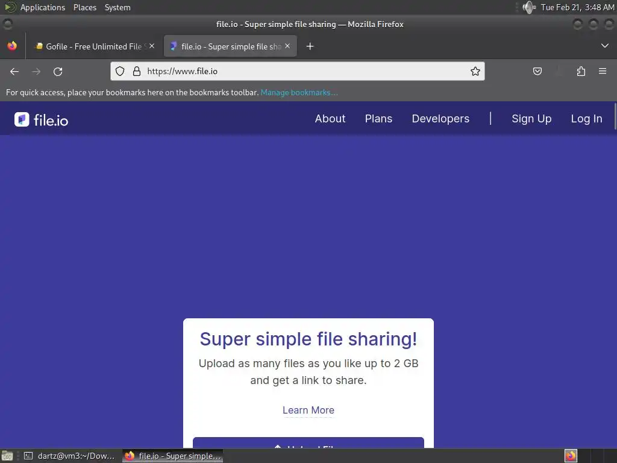Open the Applications menu
617x463 pixels.
point(43,7)
